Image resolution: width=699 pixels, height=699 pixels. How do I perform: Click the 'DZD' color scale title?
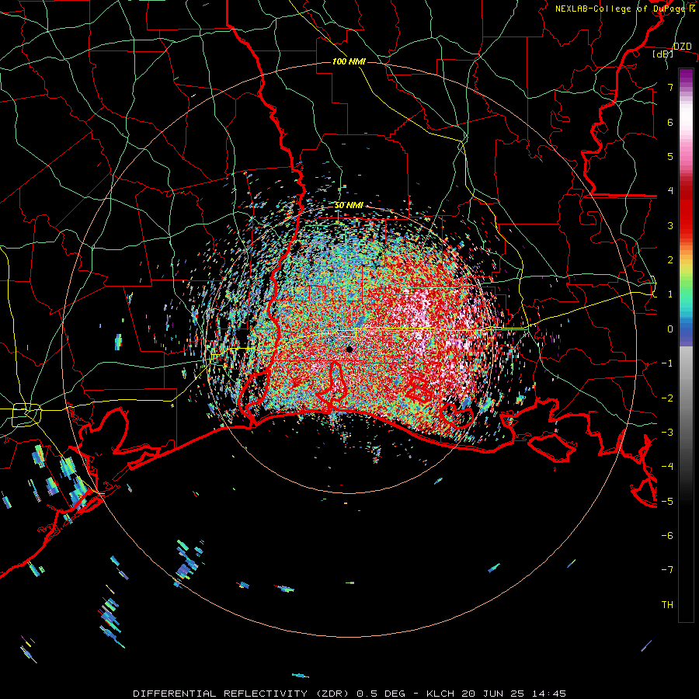pos(683,47)
